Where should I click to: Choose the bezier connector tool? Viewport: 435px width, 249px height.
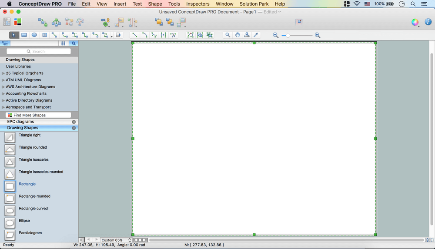[75, 35]
